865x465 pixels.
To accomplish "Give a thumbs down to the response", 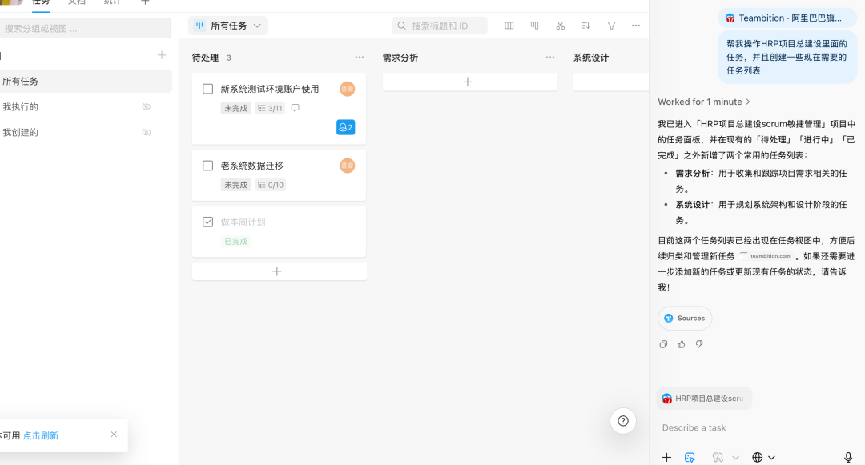I will click(699, 344).
